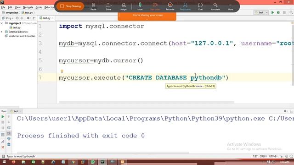The height and width of the screenshot is (165, 294).
Task: Click the typo tooltip for pythondb
Action: tap(191, 86)
